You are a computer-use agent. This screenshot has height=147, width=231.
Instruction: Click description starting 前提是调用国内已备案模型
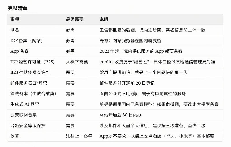click(159, 104)
